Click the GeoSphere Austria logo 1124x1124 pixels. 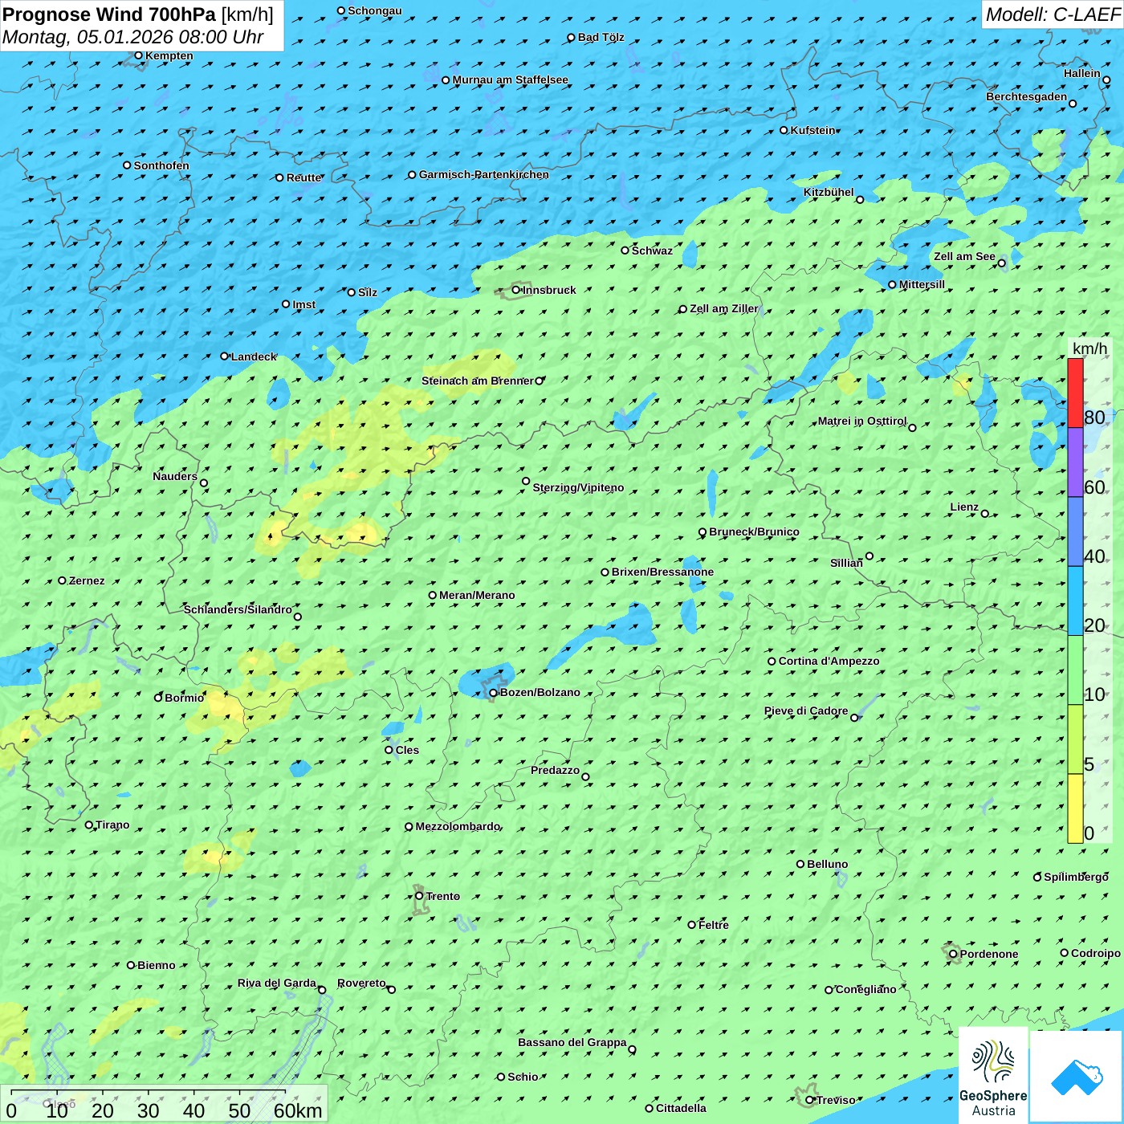(993, 1074)
